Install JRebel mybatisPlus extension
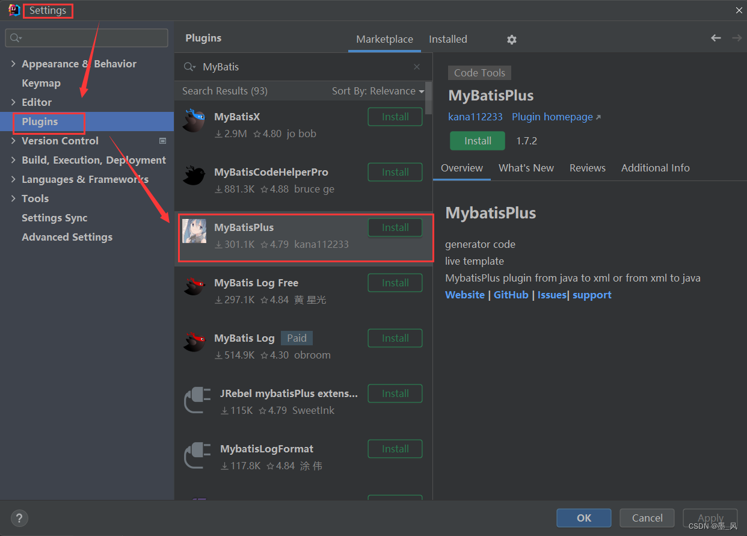Viewport: 747px width, 536px height. (x=395, y=393)
